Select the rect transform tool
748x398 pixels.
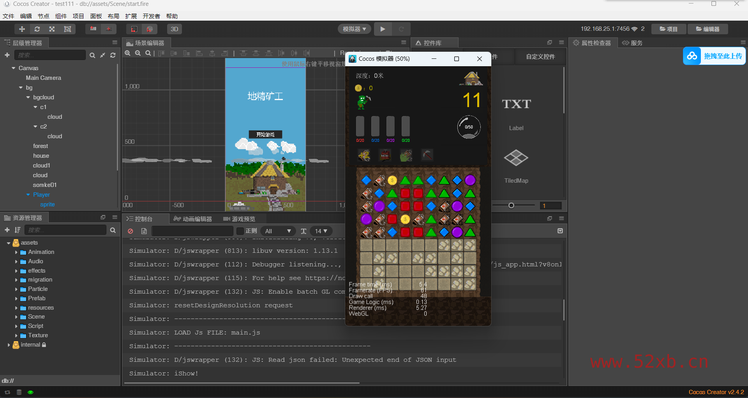coord(67,29)
